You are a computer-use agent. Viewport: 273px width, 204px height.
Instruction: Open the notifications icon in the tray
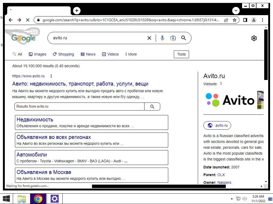pyautogui.click(x=270, y=199)
